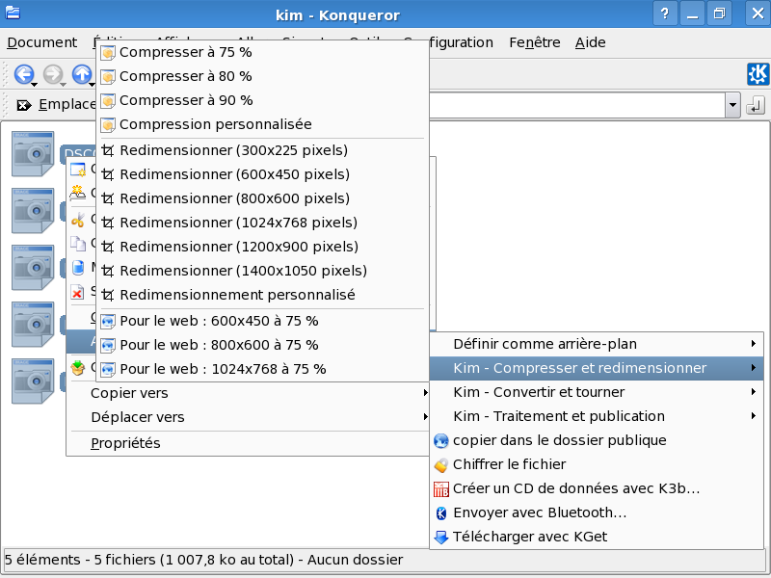Expand Kim - Traitement et publication submenu

click(x=597, y=416)
